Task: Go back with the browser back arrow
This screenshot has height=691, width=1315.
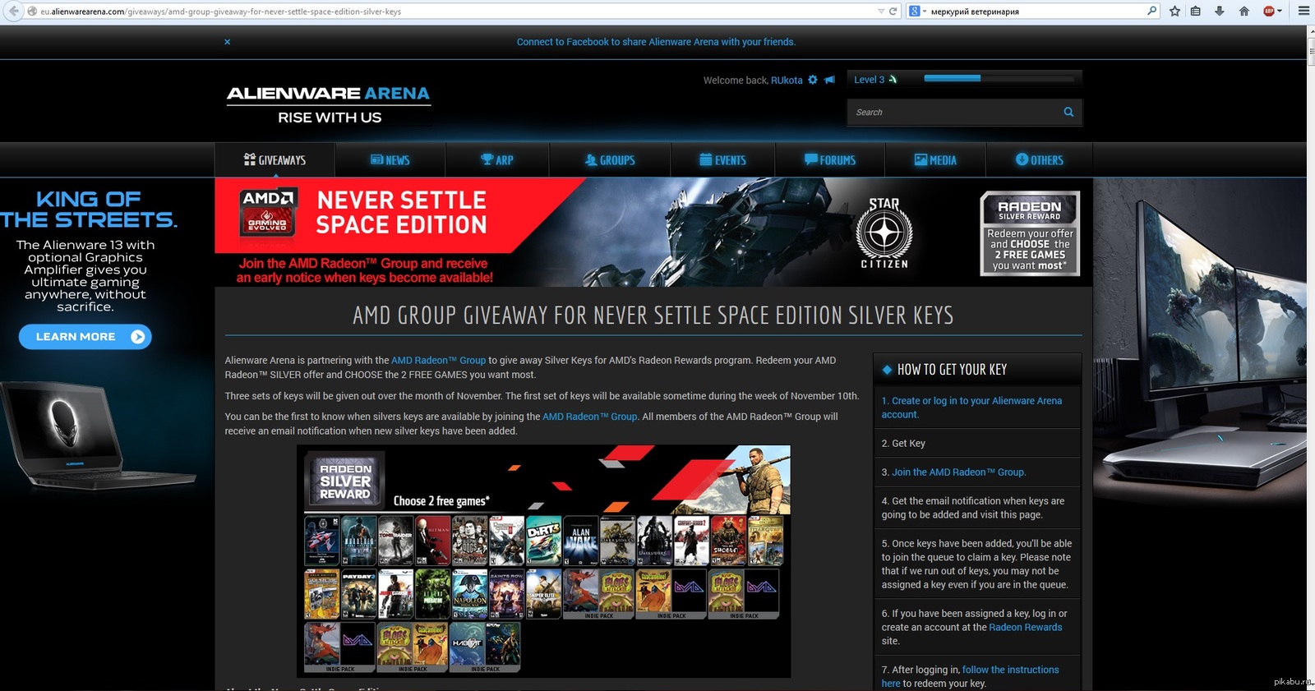Action: (x=14, y=11)
